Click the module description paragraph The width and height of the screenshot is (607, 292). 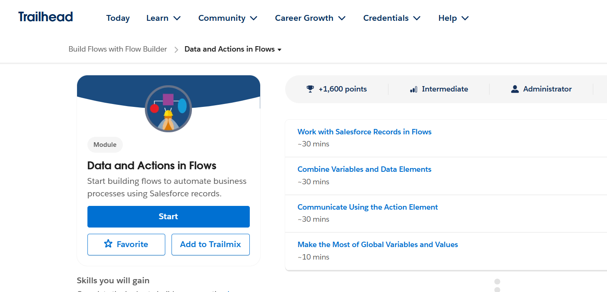point(167,188)
